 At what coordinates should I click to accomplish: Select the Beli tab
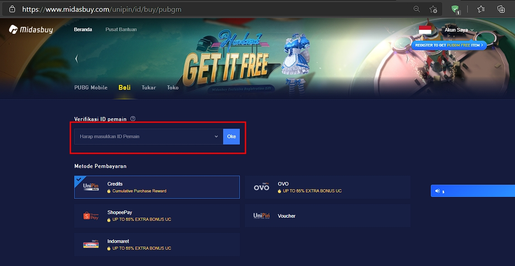[x=124, y=88]
